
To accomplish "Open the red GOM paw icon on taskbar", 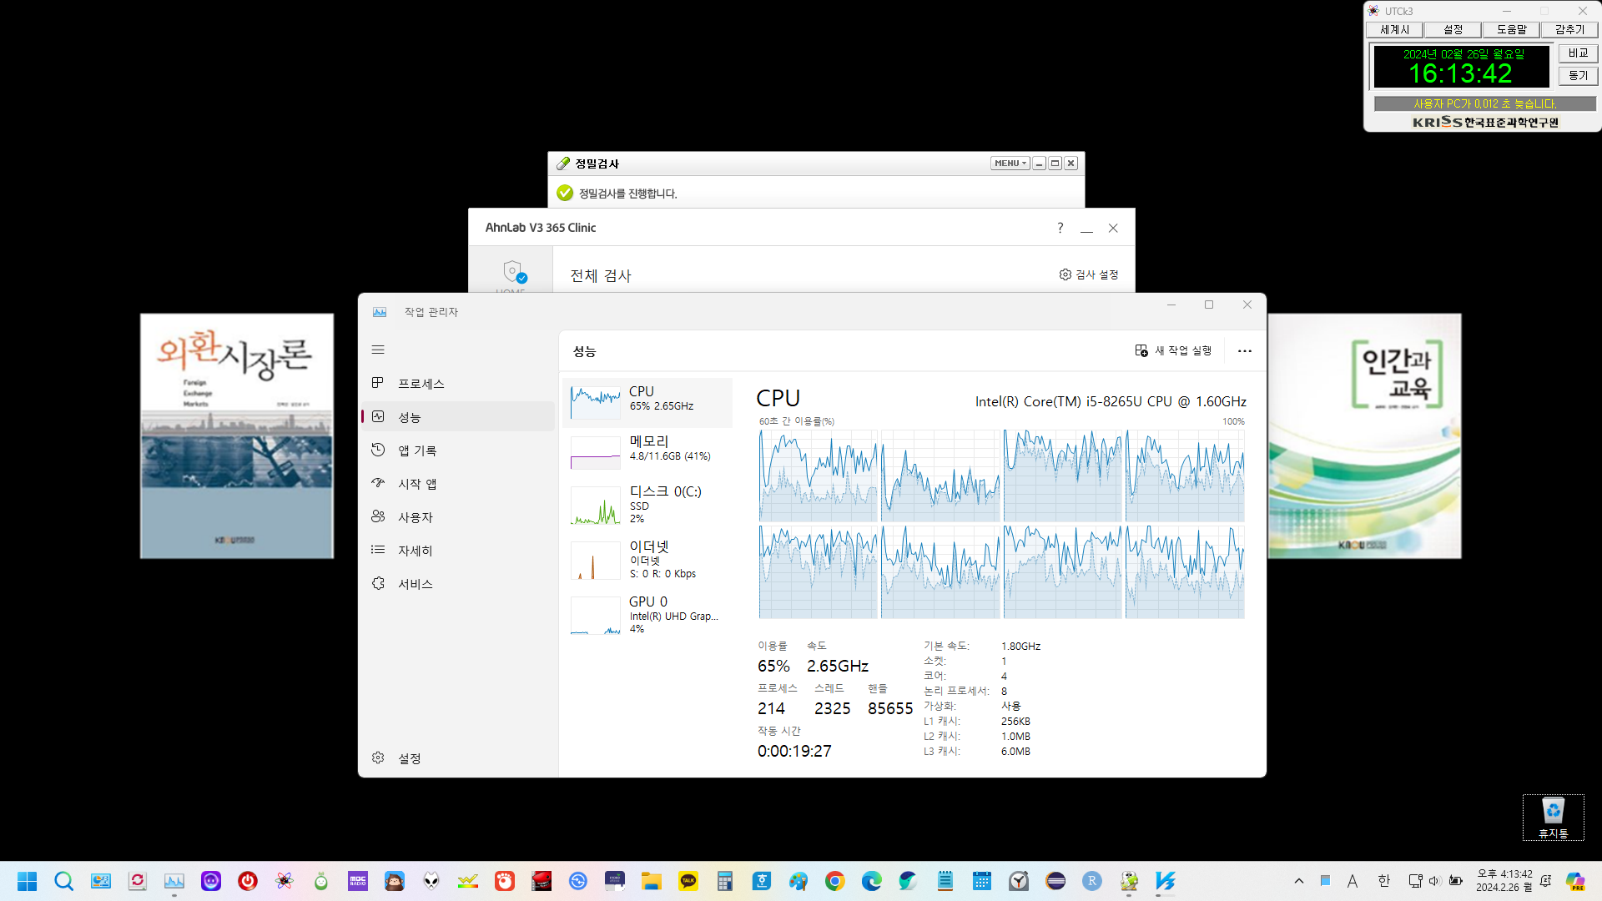I will pos(505,881).
